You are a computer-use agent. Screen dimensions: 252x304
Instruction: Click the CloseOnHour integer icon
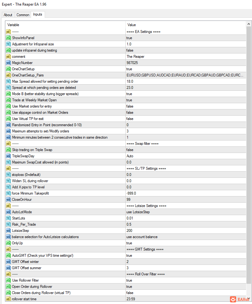point(8,200)
